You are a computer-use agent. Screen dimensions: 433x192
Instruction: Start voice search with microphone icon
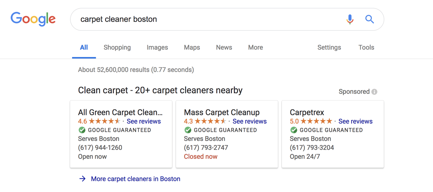pyautogui.click(x=350, y=19)
